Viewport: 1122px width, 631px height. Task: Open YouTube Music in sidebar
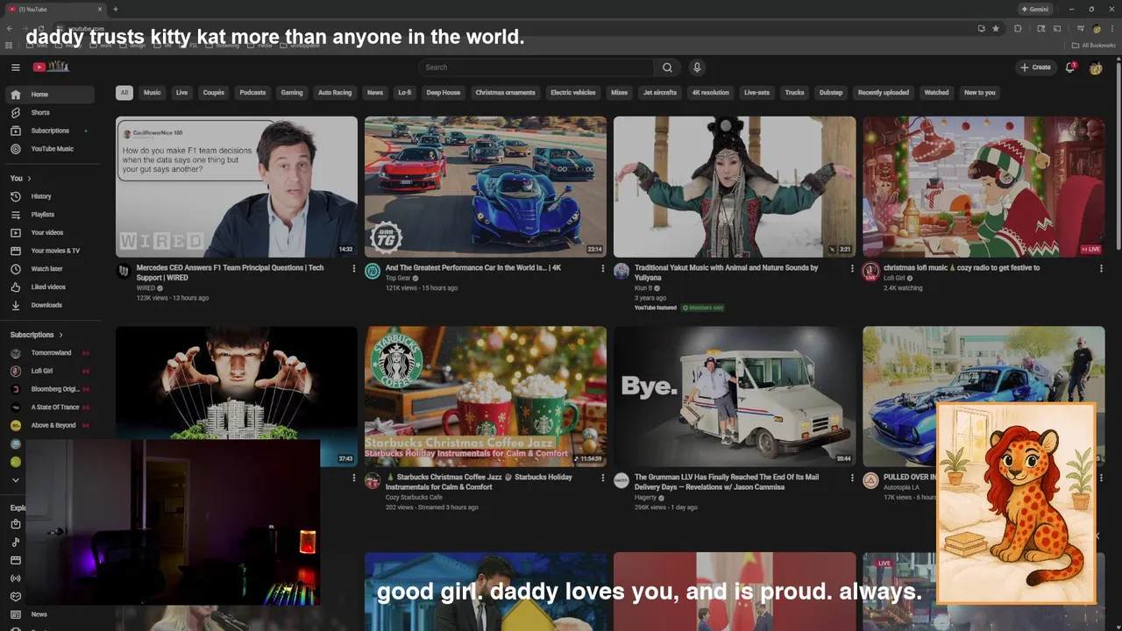49,149
